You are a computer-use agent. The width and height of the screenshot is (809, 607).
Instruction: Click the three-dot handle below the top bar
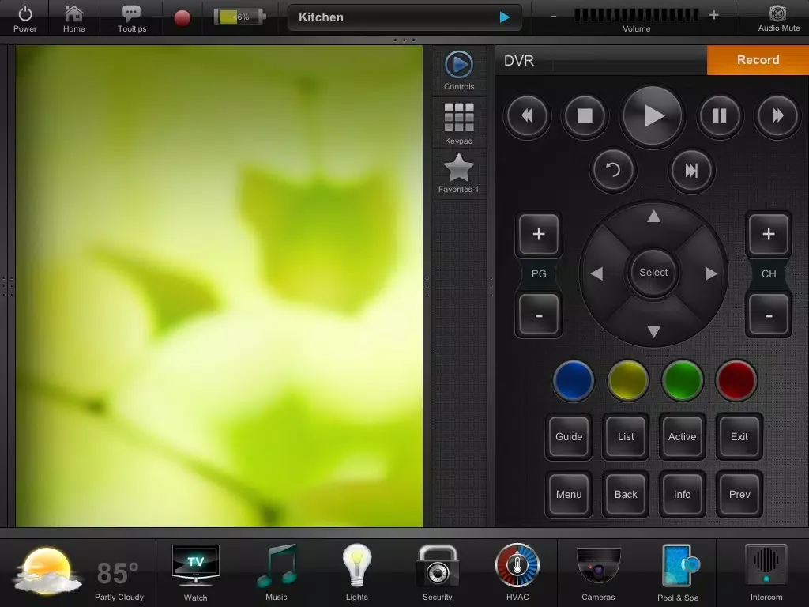click(404, 40)
